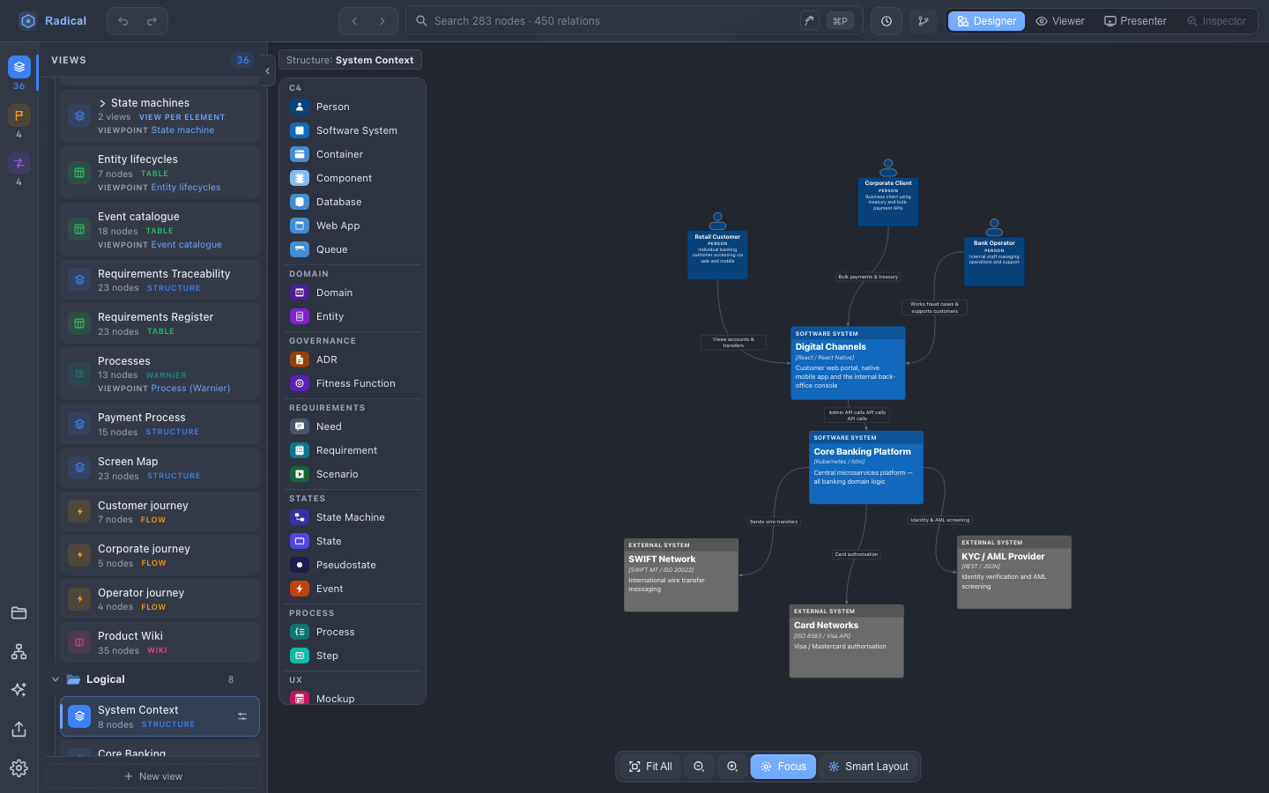Switch to Viewer mode

click(1060, 21)
